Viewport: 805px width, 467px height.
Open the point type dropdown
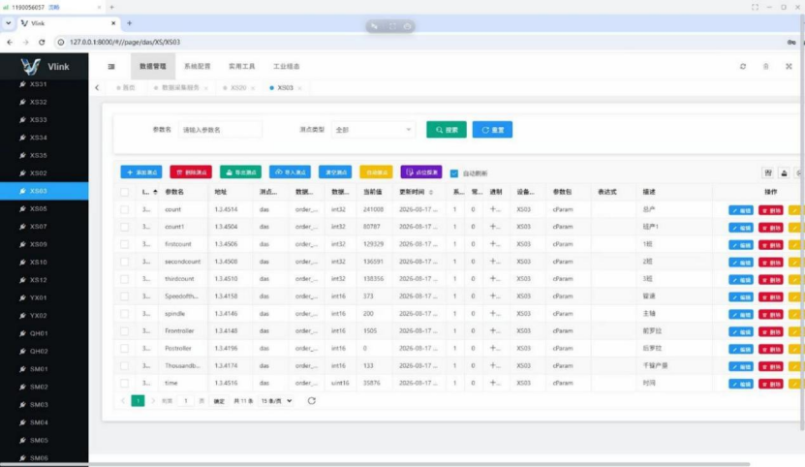pyautogui.click(x=373, y=130)
